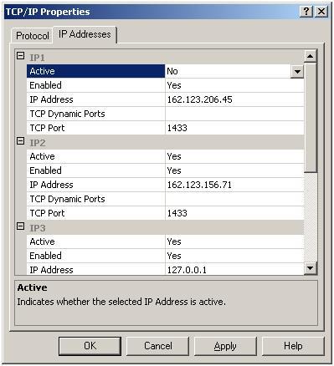The height and width of the screenshot is (366, 334).
Task: Select the IP3 Active property label
Action: (42, 241)
